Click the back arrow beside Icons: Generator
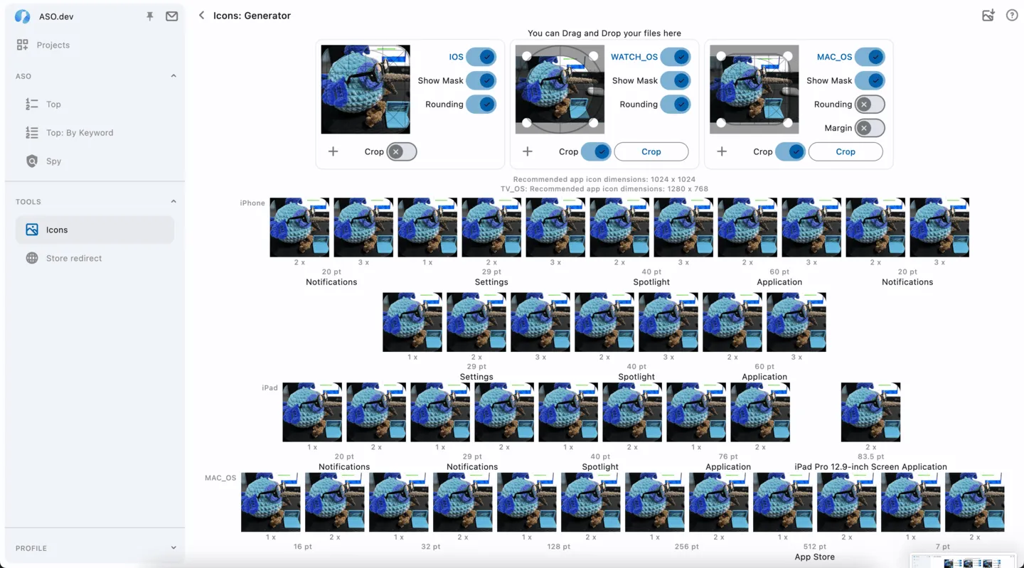The height and width of the screenshot is (568, 1024). [x=201, y=16]
